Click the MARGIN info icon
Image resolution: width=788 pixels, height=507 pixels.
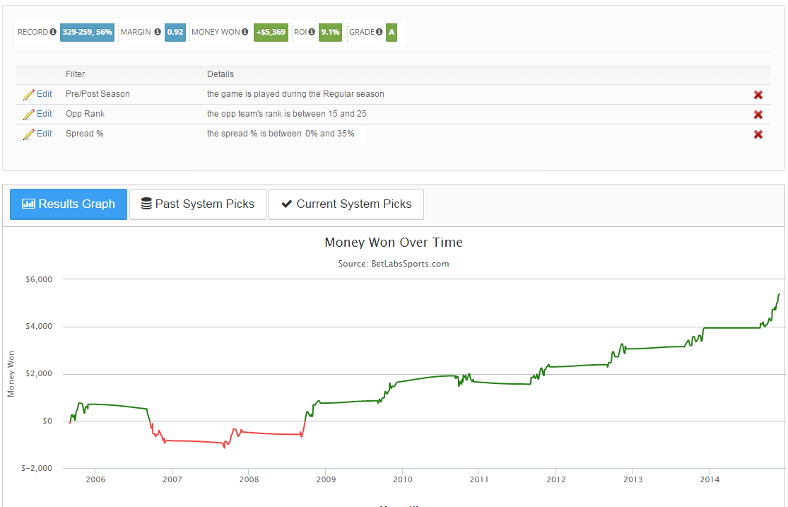158,33
